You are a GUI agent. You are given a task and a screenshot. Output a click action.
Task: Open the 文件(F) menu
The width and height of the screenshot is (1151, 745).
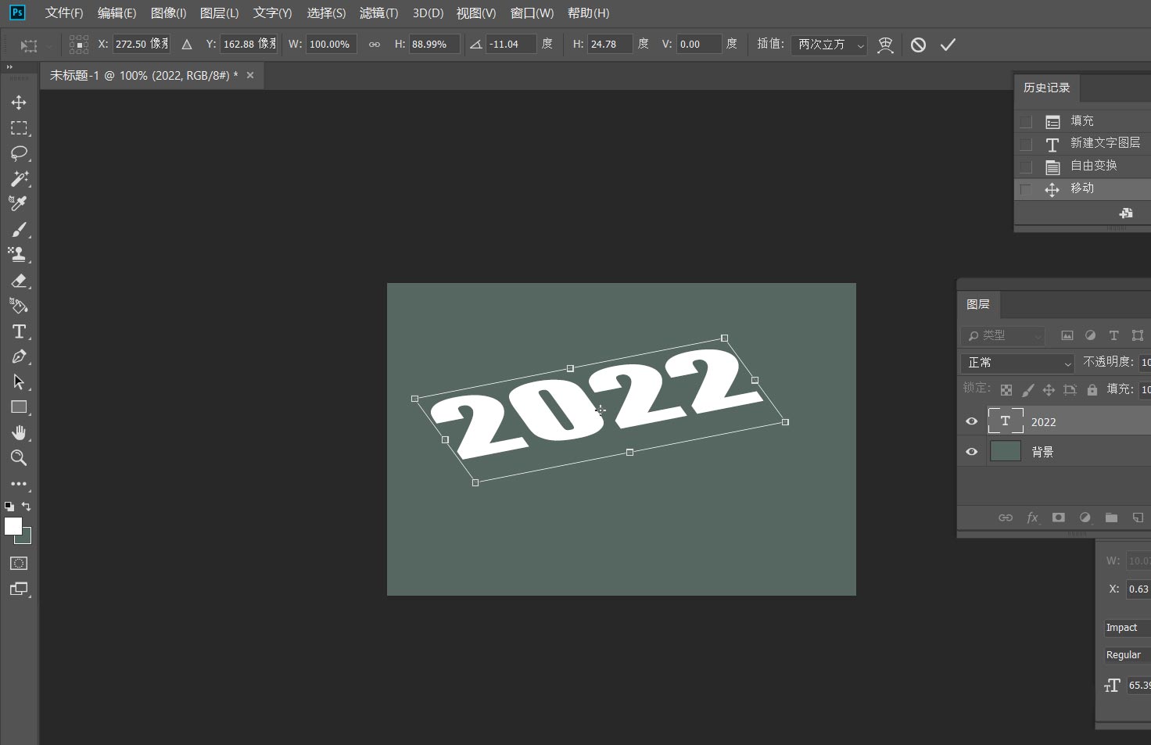[x=64, y=13]
